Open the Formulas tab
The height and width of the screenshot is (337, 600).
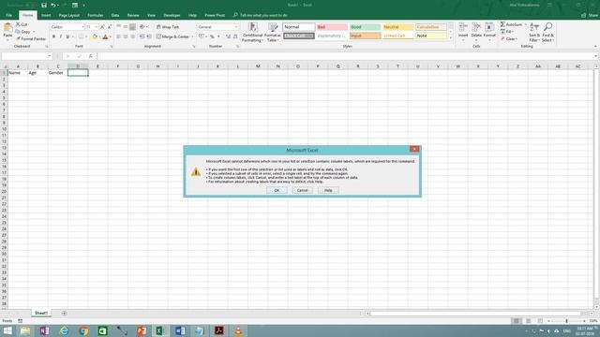coord(96,15)
